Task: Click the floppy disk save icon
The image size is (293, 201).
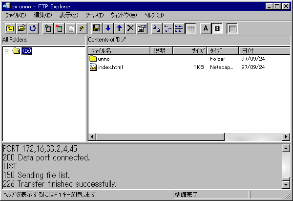Action: click(x=97, y=28)
